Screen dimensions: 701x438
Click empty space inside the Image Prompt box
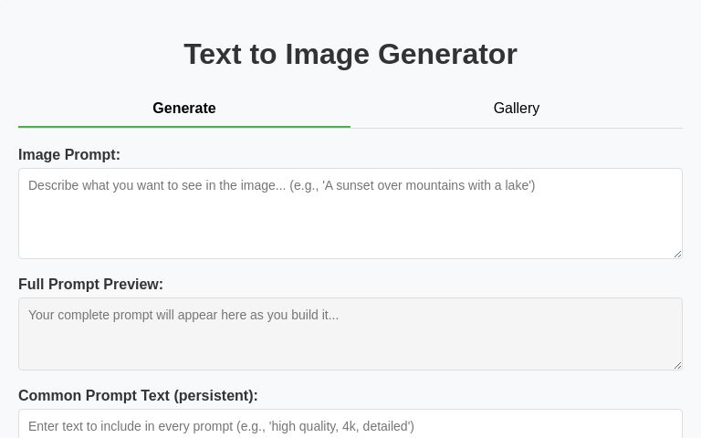click(x=350, y=230)
